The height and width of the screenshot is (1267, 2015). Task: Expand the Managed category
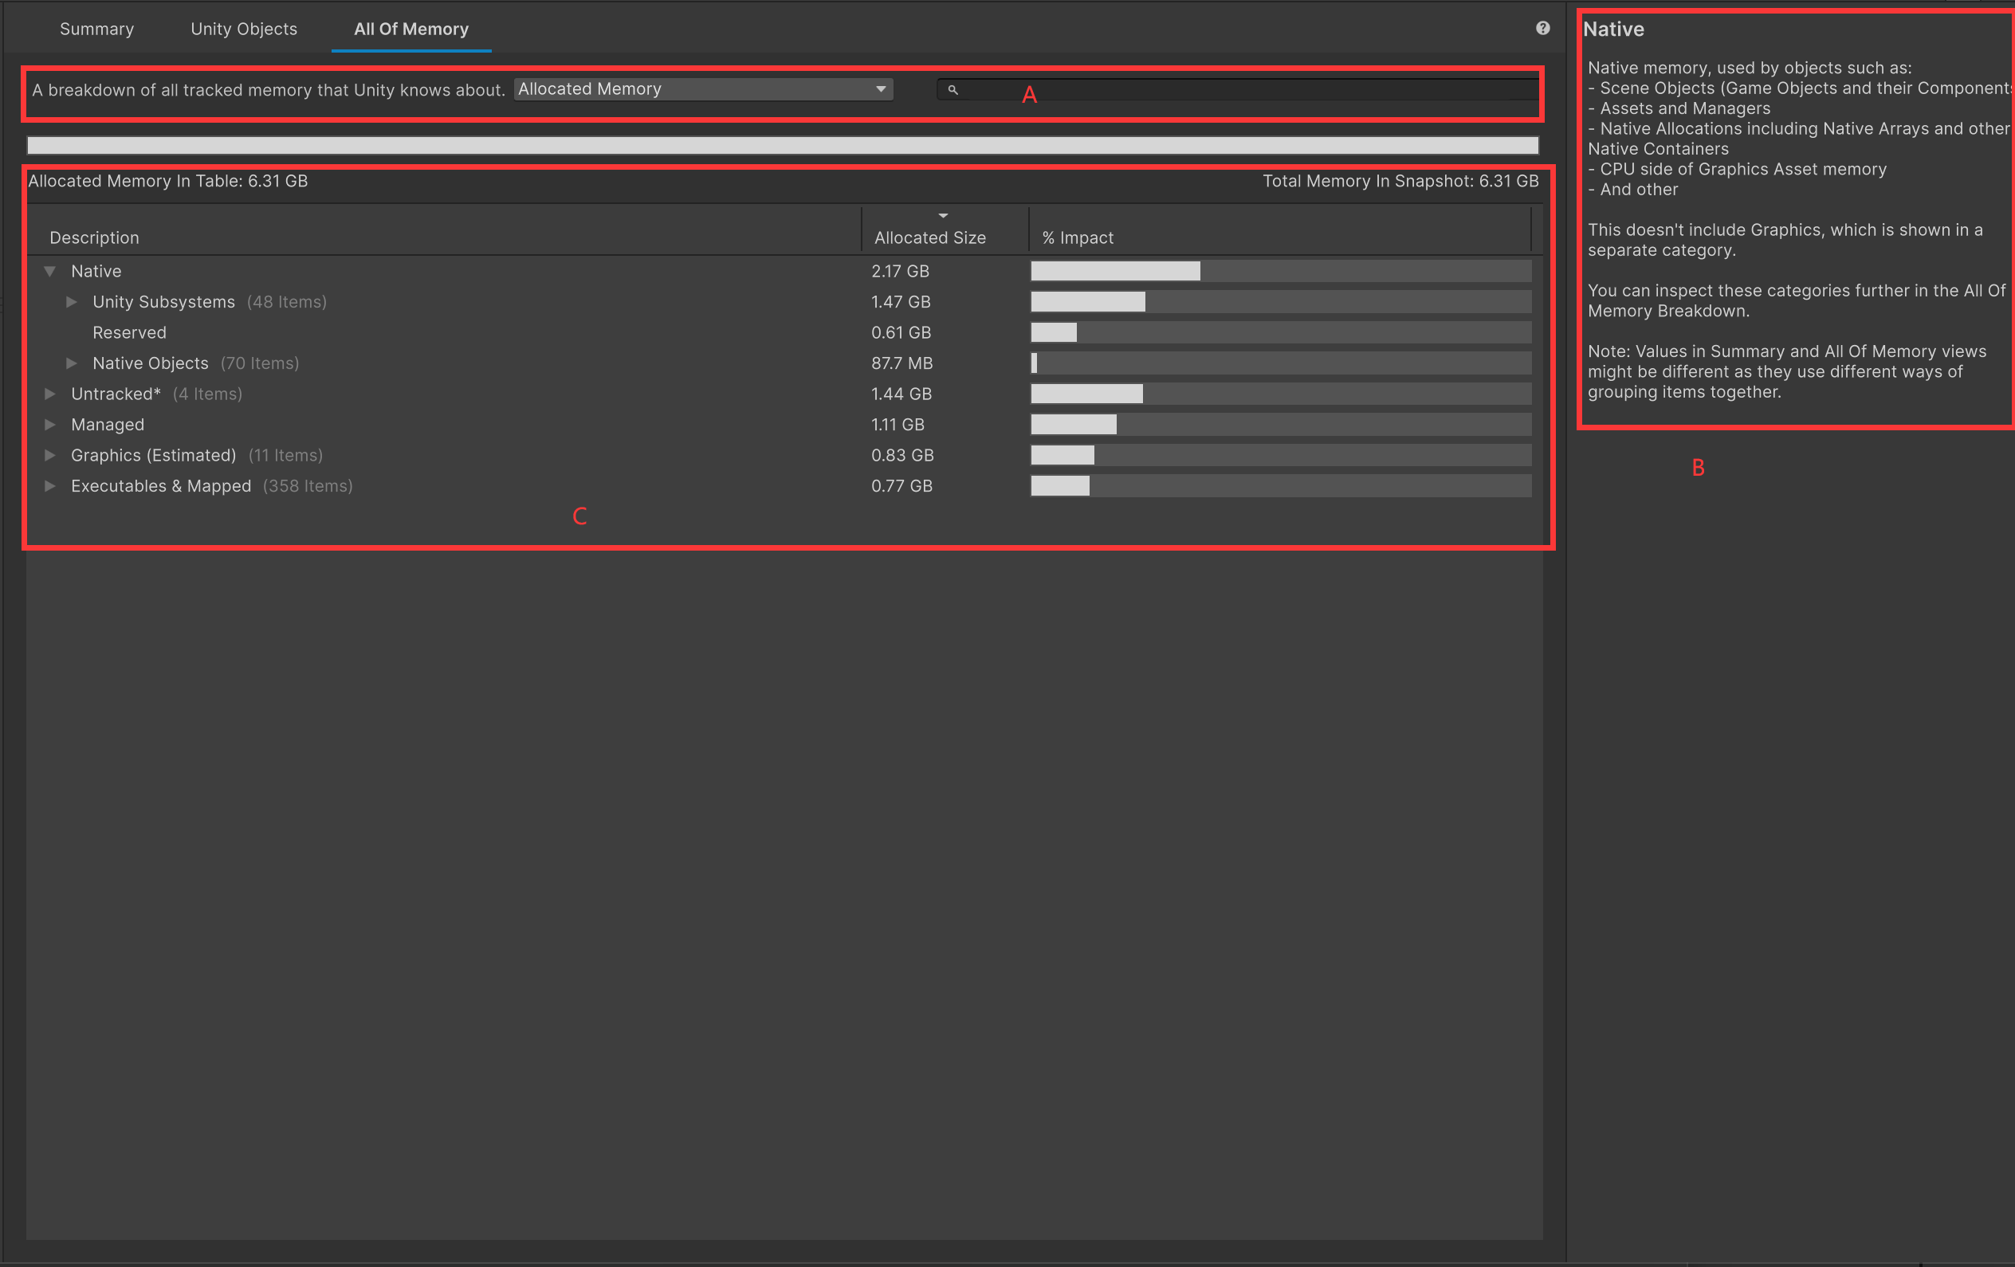[x=49, y=425]
